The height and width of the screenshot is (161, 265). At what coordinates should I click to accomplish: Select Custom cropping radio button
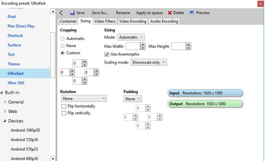click(x=63, y=53)
